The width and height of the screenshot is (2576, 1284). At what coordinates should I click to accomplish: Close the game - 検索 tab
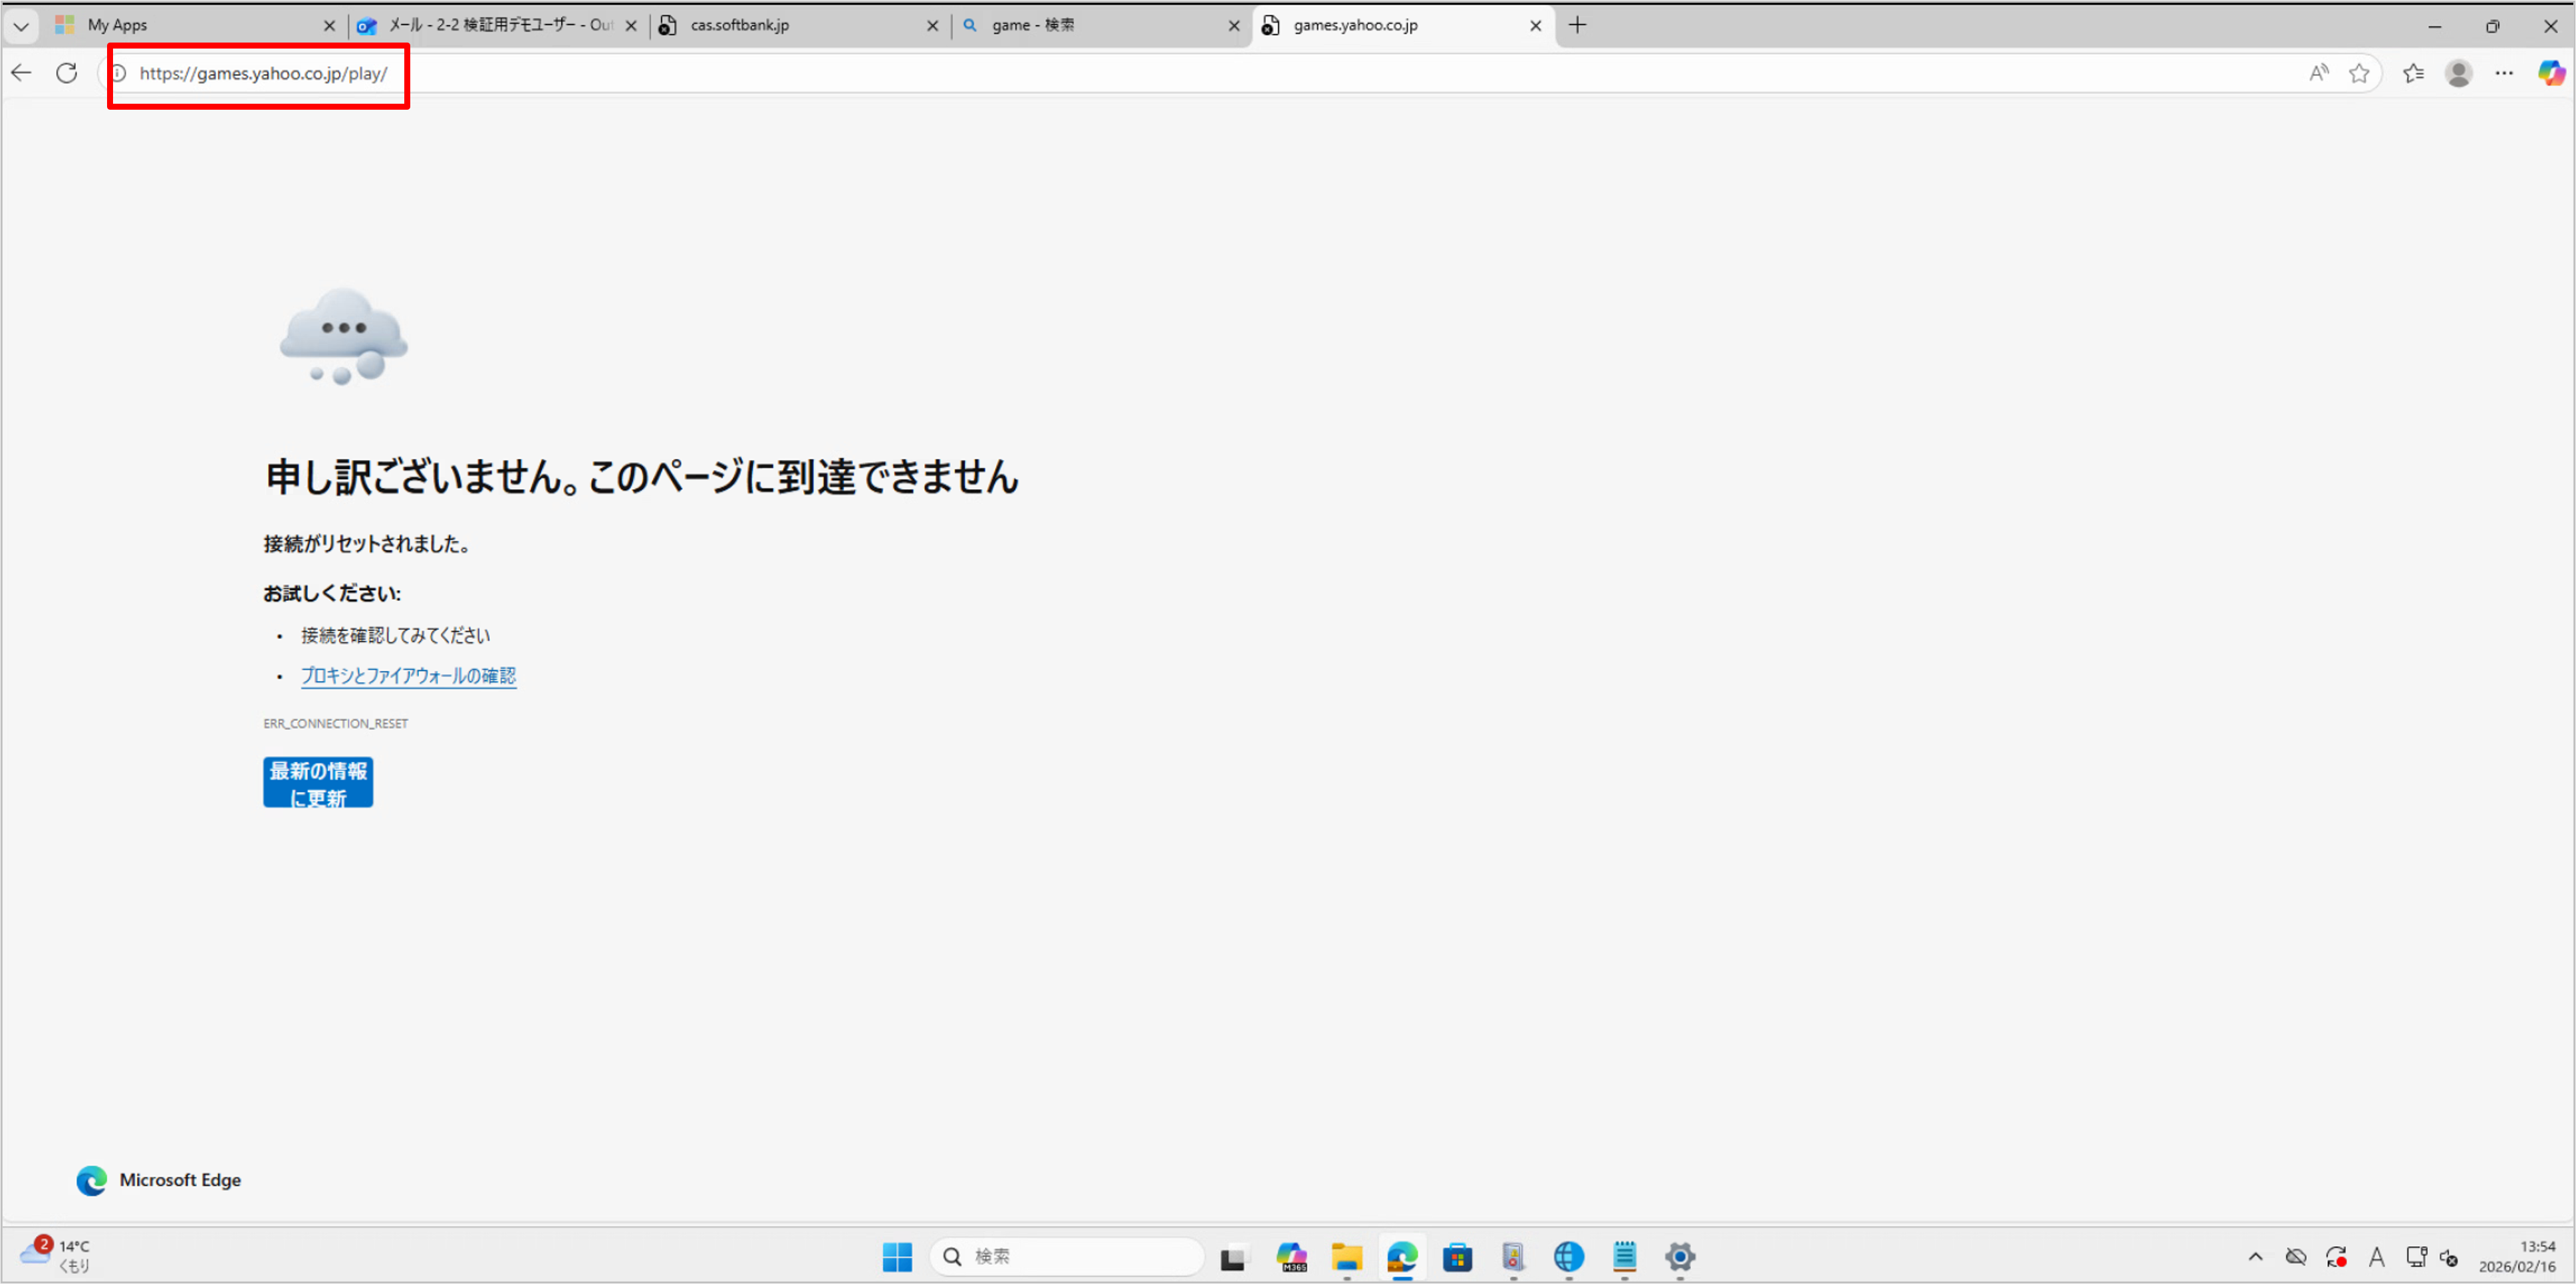pos(1234,26)
